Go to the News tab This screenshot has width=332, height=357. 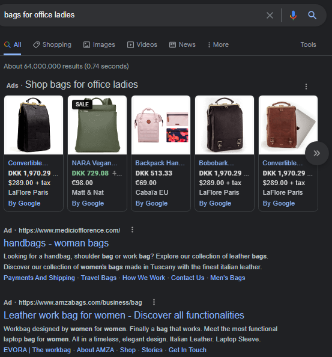pos(182,44)
